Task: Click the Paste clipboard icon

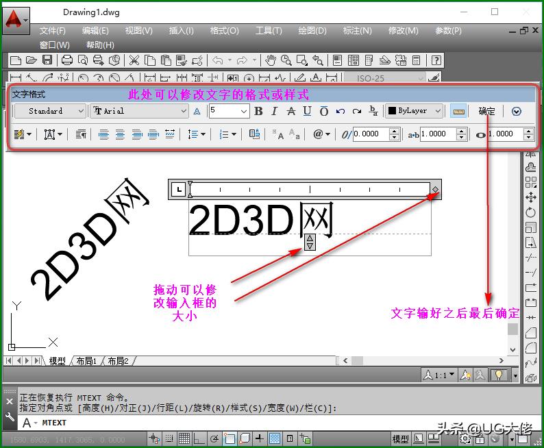Action: (x=166, y=60)
